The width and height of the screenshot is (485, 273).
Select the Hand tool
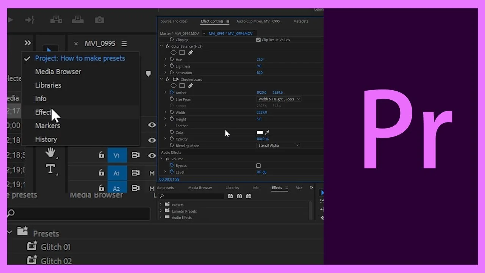(x=50, y=153)
